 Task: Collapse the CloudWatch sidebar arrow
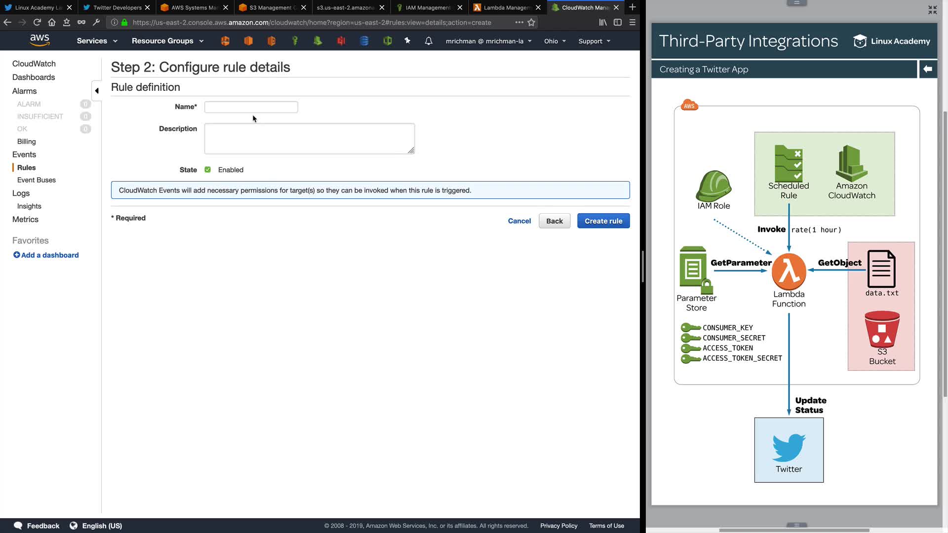[97, 91]
